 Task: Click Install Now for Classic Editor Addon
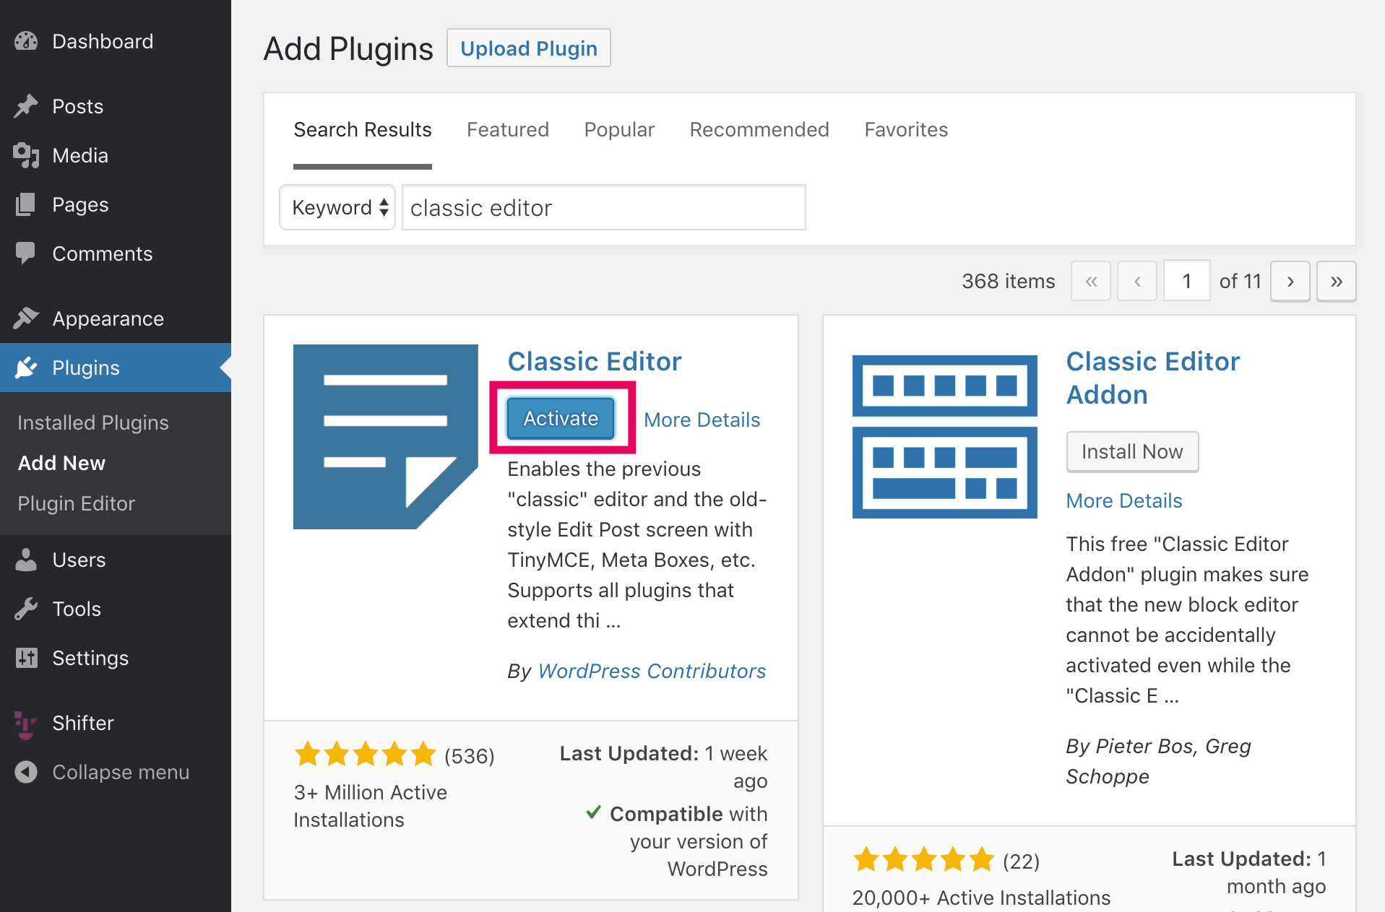coord(1132,451)
